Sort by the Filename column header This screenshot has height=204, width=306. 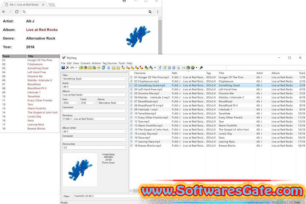(x=140, y=73)
